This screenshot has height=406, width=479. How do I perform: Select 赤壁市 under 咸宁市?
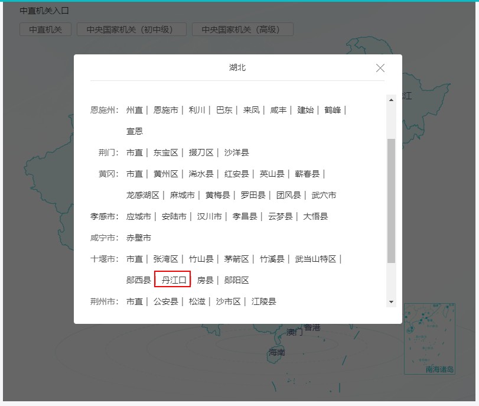click(x=138, y=238)
